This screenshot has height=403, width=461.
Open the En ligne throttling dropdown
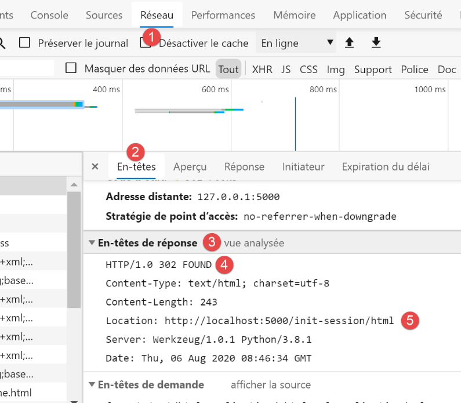pyautogui.click(x=297, y=43)
